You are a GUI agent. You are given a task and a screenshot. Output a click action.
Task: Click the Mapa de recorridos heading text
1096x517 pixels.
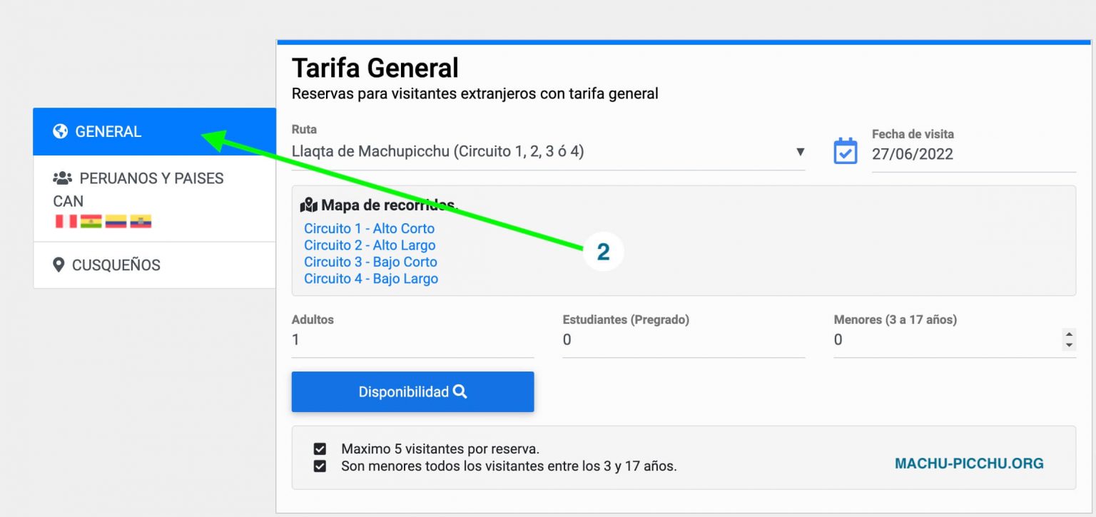click(x=390, y=205)
